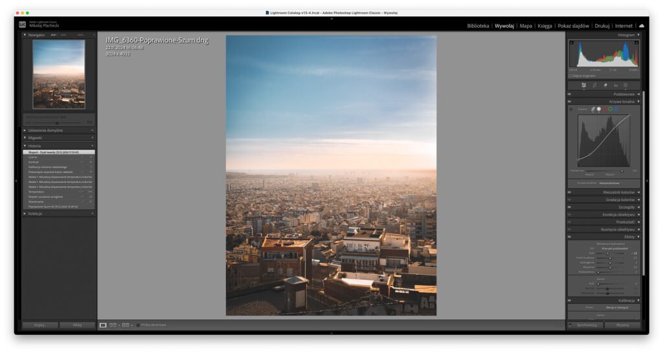Viewport: 663px width, 353px height.
Task: Open the Masking tool circle icon
Action: 625,85
